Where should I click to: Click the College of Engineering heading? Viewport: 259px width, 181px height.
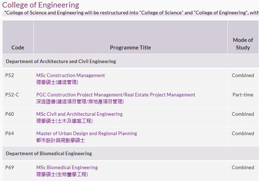pyautogui.click(x=41, y=5)
